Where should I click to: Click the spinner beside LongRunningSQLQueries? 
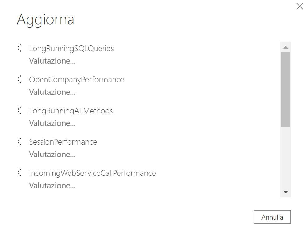click(x=19, y=48)
